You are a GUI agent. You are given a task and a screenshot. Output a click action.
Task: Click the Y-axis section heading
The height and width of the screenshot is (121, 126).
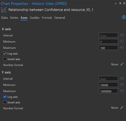(x=6, y=72)
